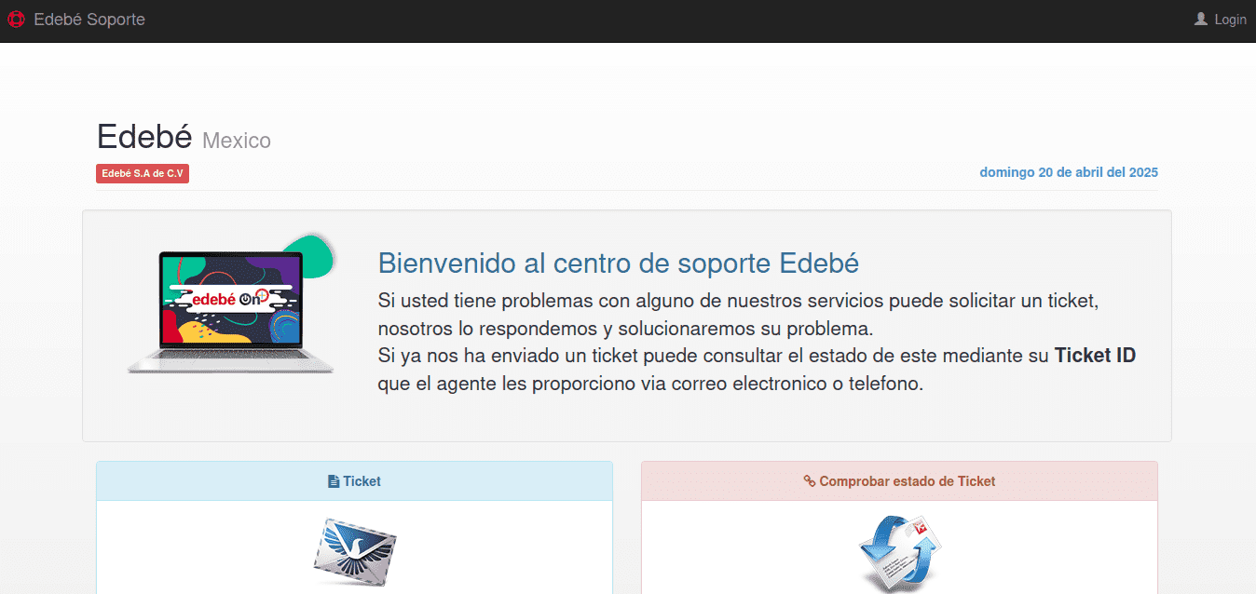1256x594 pixels.
Task: Select the Bienvenido al centro de soporte Edebé heading
Action: pyautogui.click(x=619, y=263)
